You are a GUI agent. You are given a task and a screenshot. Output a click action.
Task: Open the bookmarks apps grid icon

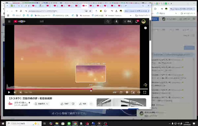[8, 15]
